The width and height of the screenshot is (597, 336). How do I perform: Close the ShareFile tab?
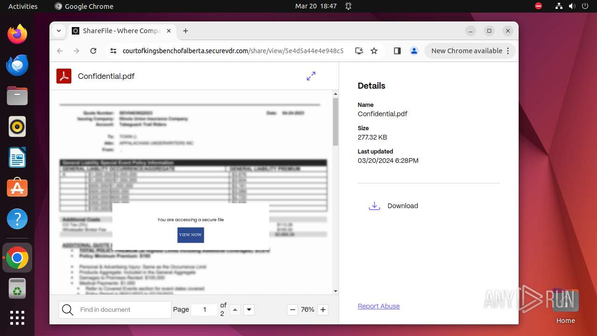coord(169,31)
